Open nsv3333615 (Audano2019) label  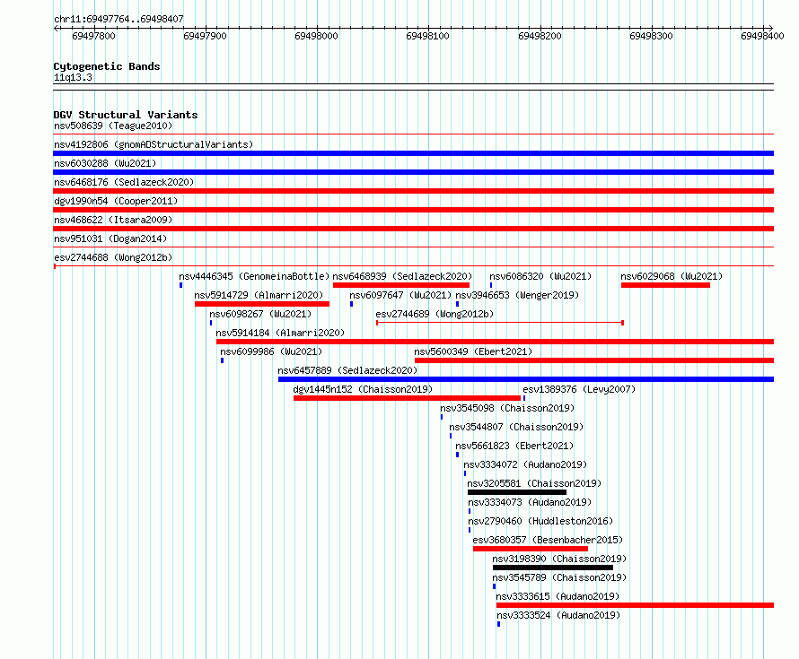pyautogui.click(x=558, y=596)
